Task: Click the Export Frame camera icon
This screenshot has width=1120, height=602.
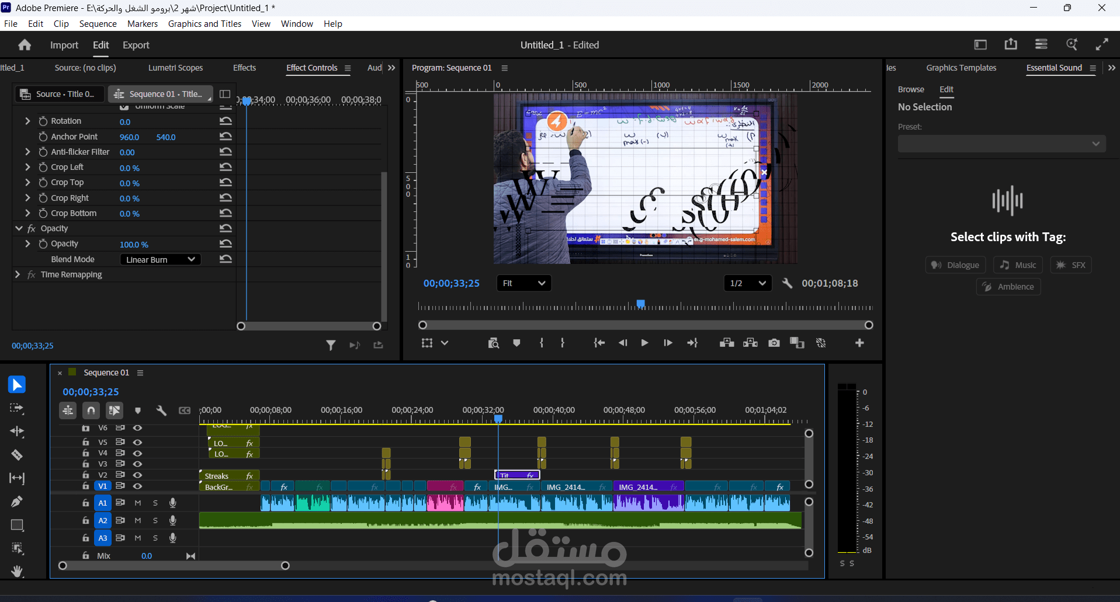Action: (774, 343)
